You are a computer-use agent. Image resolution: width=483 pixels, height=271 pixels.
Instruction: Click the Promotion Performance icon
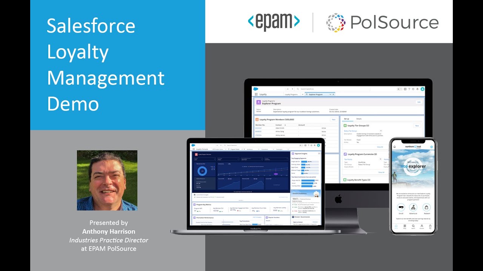tap(194, 218)
